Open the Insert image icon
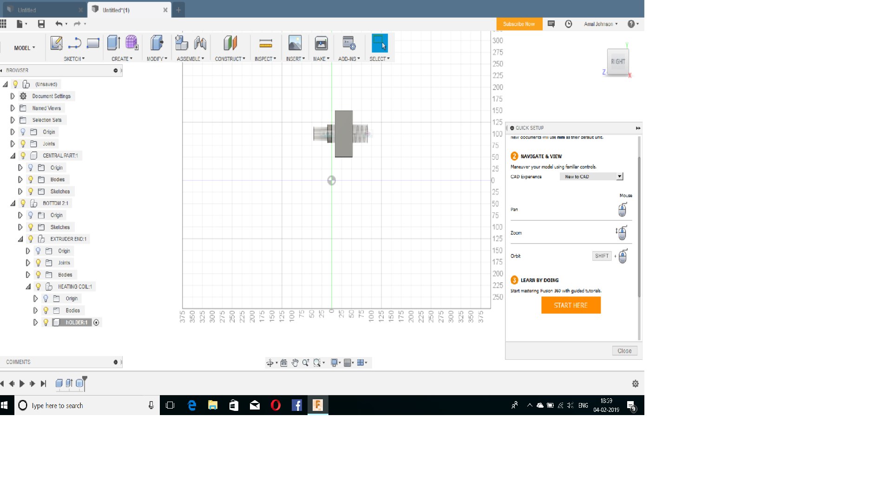 tap(295, 43)
